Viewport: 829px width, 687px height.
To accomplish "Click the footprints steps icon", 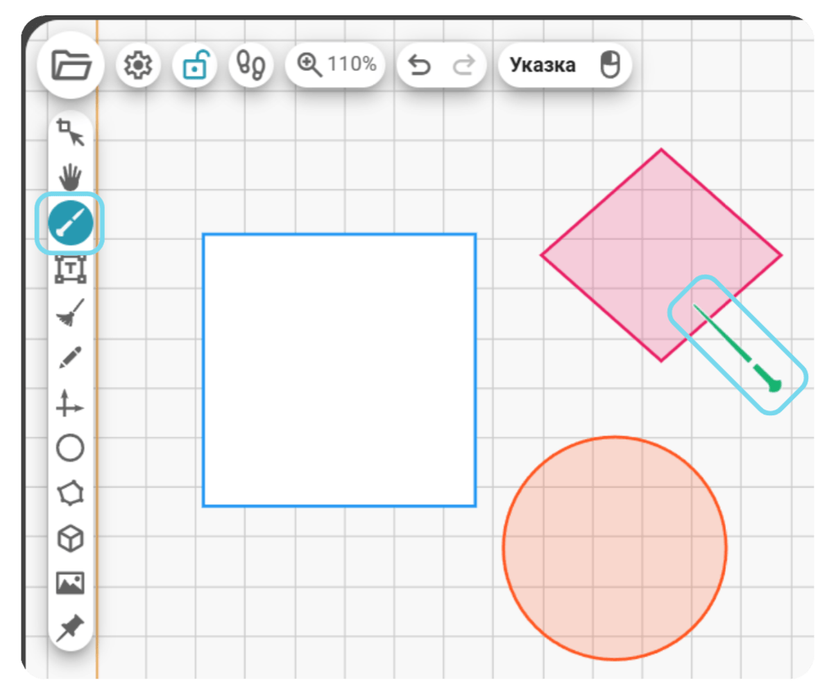I will pyautogui.click(x=250, y=65).
